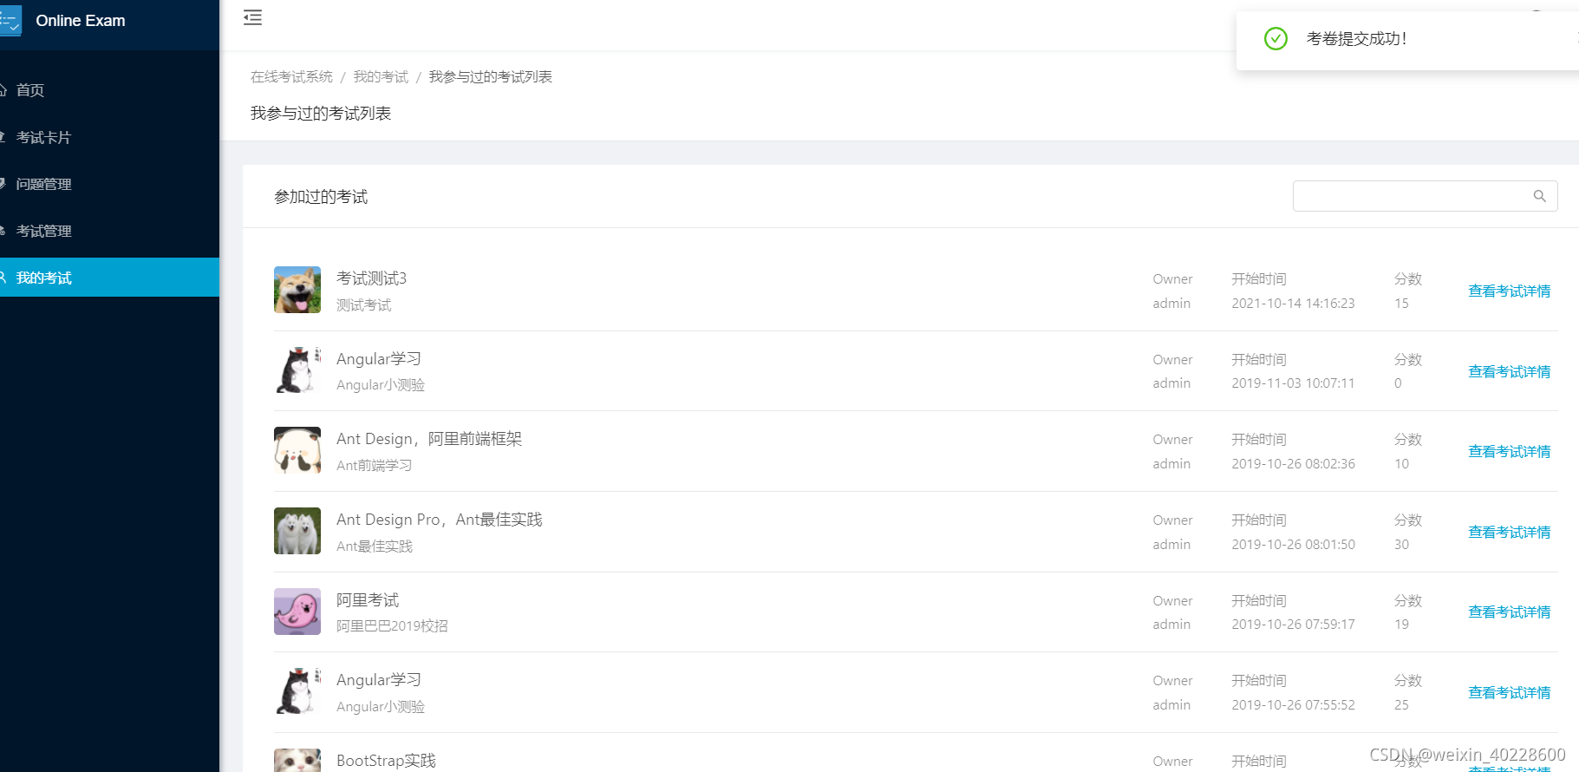1579x772 pixels.
Task: Click the score 19 of 阿里考试
Action: pos(1401,625)
